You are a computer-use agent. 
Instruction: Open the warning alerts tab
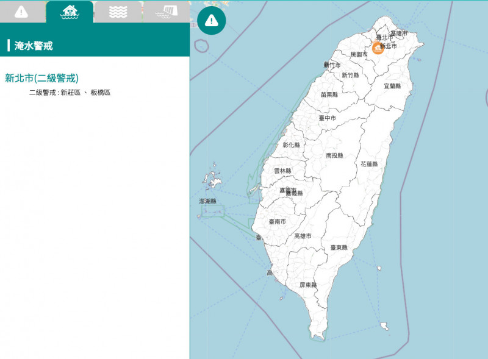(21, 12)
